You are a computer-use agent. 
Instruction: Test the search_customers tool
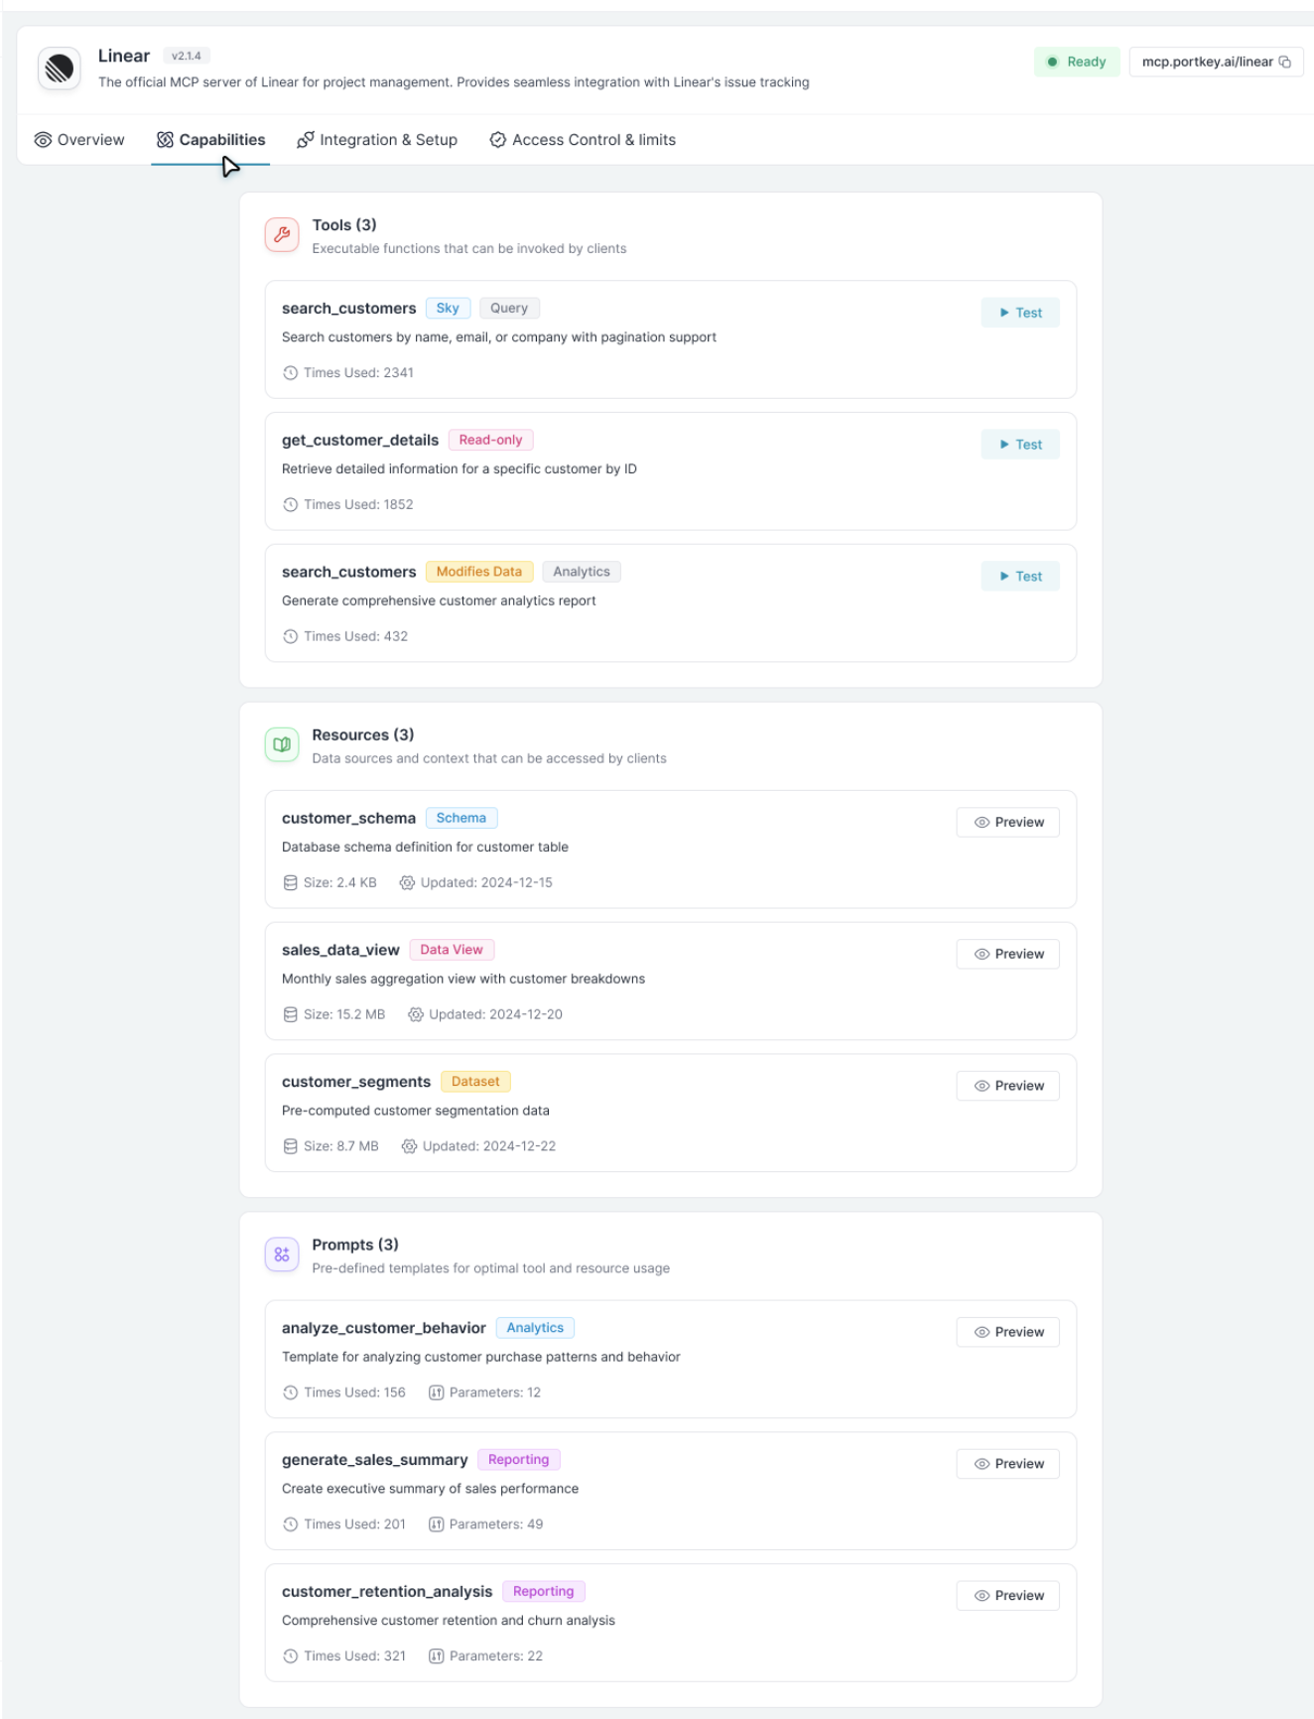(x=1019, y=312)
